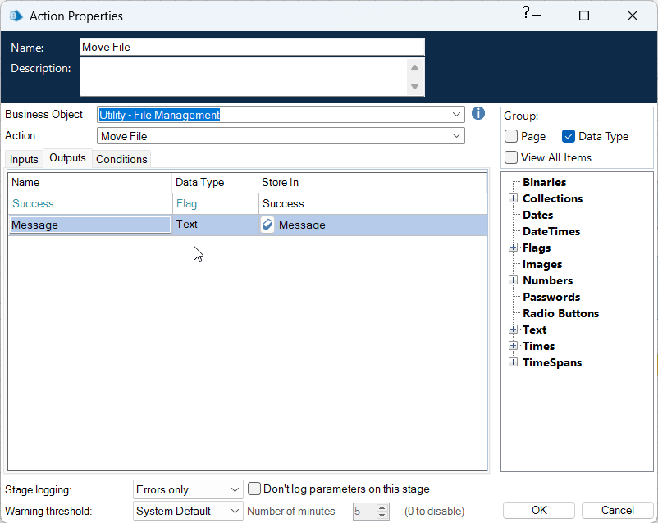Open the Action dropdown list
The width and height of the screenshot is (658, 523).
point(457,136)
